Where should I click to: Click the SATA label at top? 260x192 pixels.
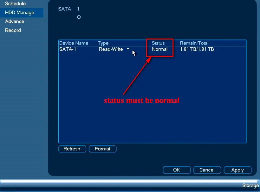(x=64, y=9)
